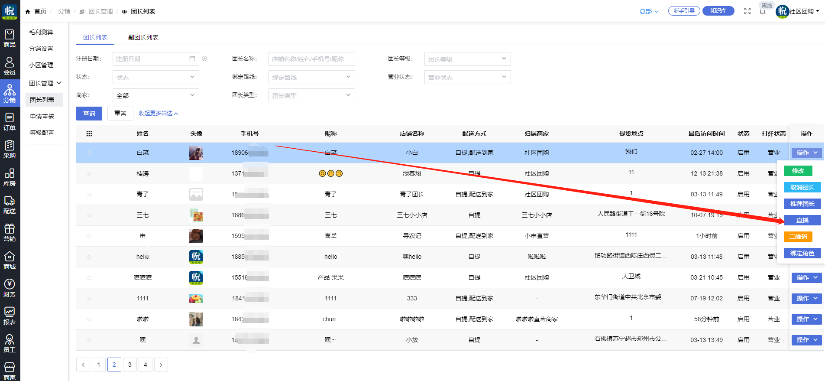Click the app logo at top left
The height and width of the screenshot is (381, 825).
click(x=10, y=11)
